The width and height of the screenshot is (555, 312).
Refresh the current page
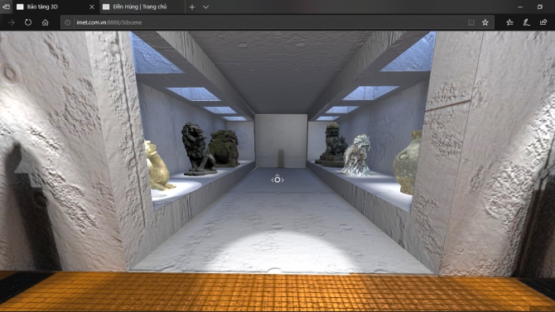[28, 22]
